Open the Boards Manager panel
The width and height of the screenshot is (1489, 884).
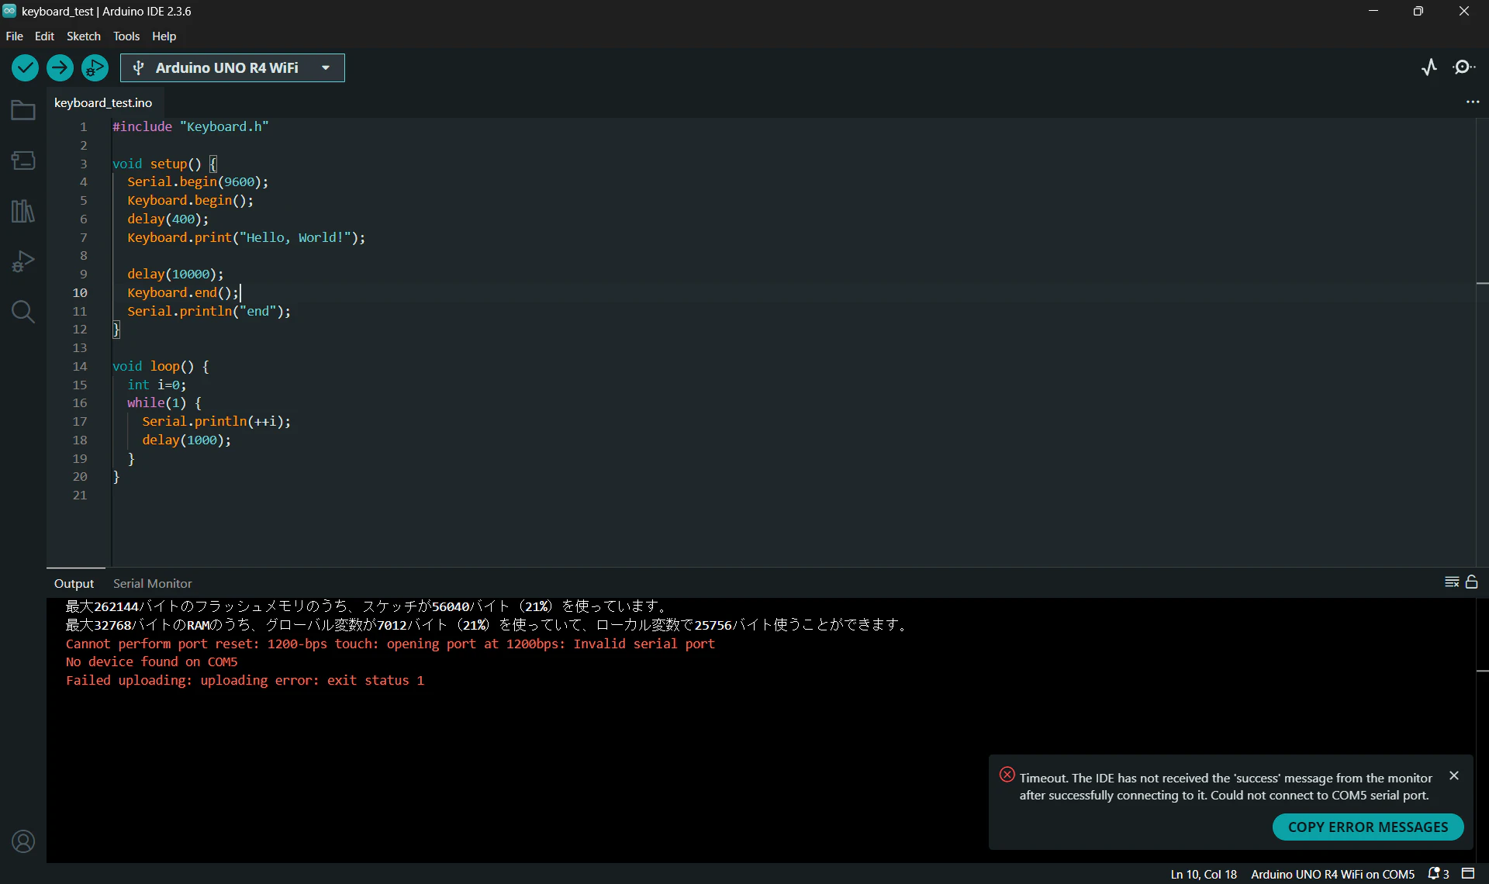coord(23,161)
